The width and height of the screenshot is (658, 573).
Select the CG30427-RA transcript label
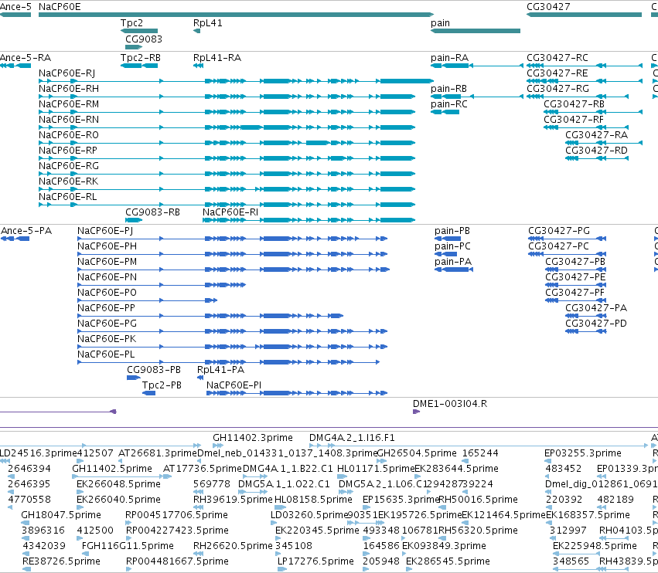tap(596, 135)
